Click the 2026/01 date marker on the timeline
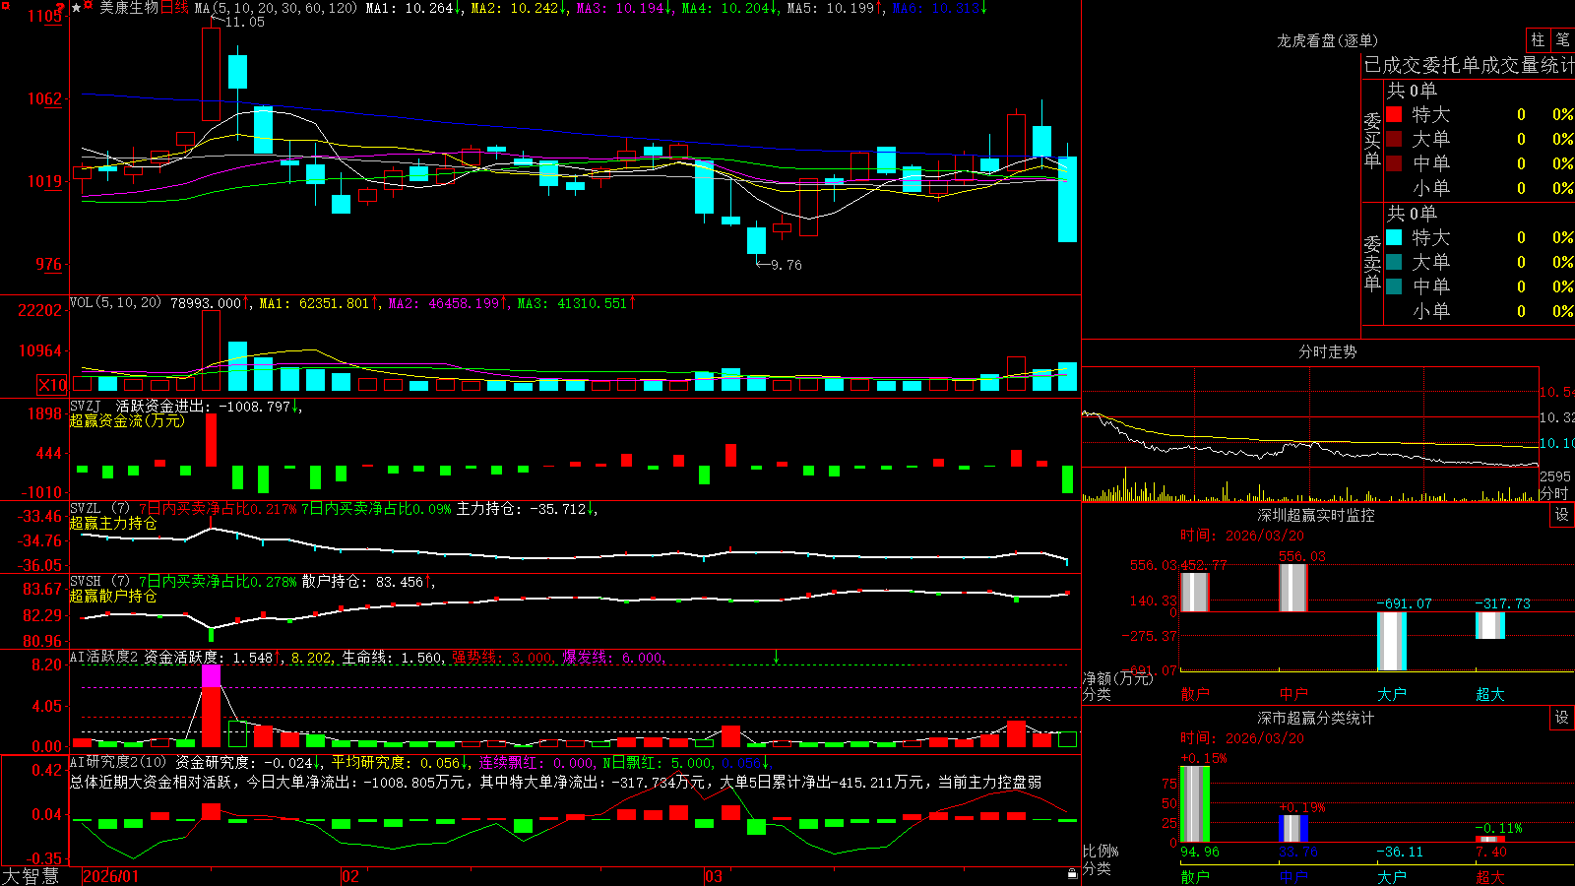This screenshot has height=886, width=1575. pos(111,876)
